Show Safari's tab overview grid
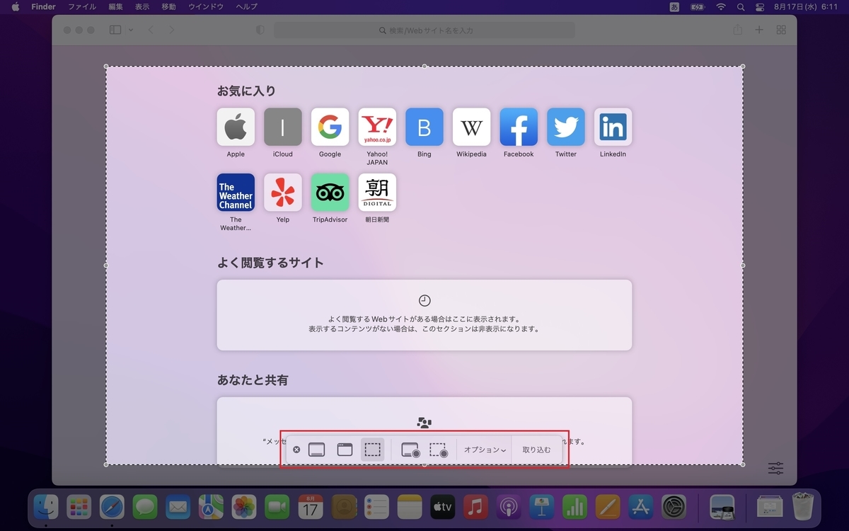This screenshot has height=531, width=849. click(781, 30)
